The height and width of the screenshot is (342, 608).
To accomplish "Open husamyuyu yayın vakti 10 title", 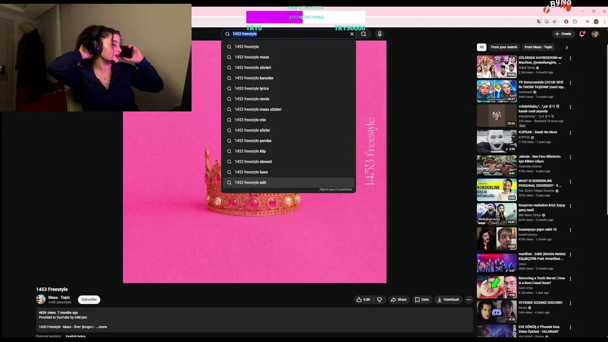I will [x=537, y=229].
